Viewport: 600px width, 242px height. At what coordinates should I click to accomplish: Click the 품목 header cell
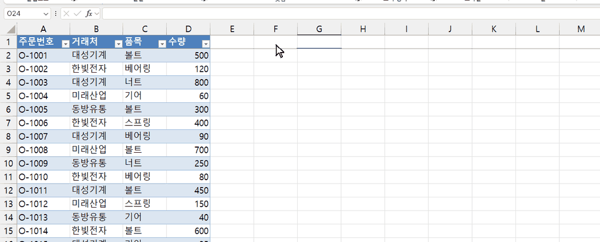tap(145, 42)
